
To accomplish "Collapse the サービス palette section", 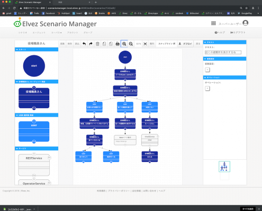I will click(37, 149).
